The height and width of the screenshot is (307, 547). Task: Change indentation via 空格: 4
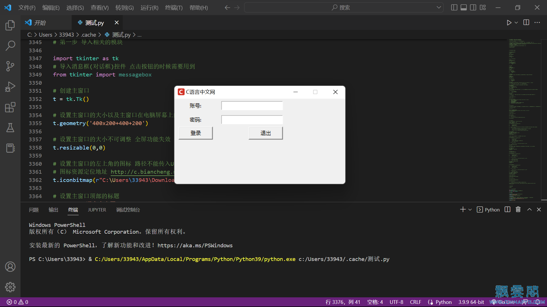[x=375, y=302]
